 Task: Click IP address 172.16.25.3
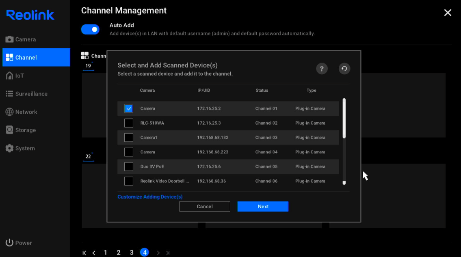209,123
